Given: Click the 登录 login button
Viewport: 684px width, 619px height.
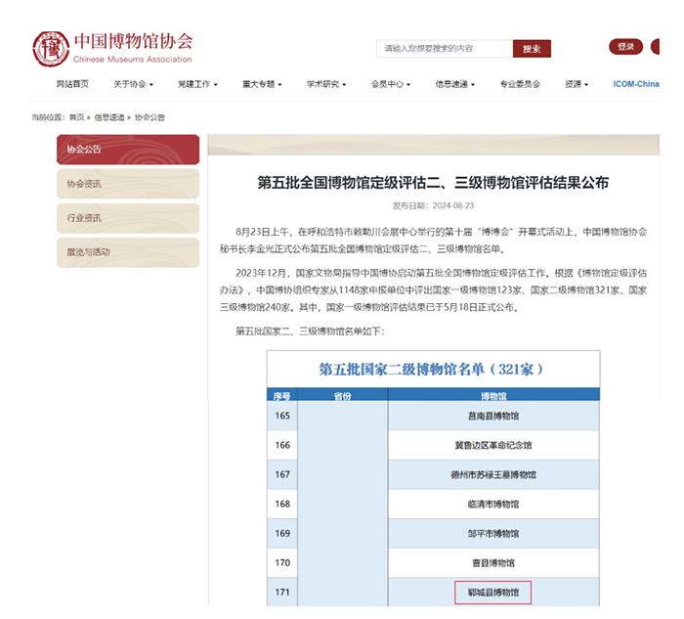Looking at the screenshot, I should click(625, 46).
